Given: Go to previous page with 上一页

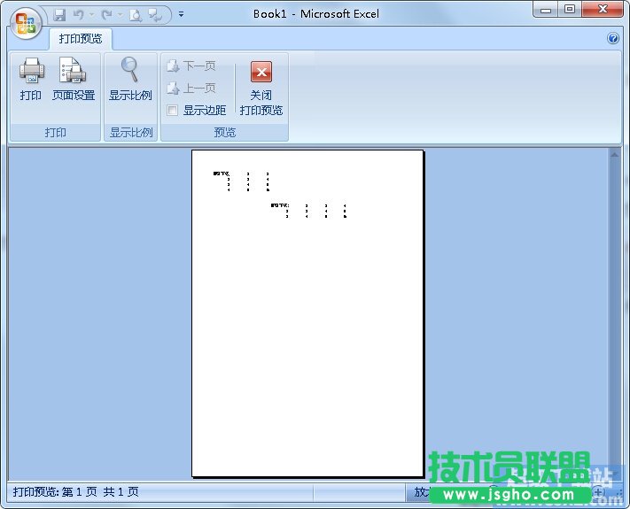Looking at the screenshot, I should click(191, 89).
